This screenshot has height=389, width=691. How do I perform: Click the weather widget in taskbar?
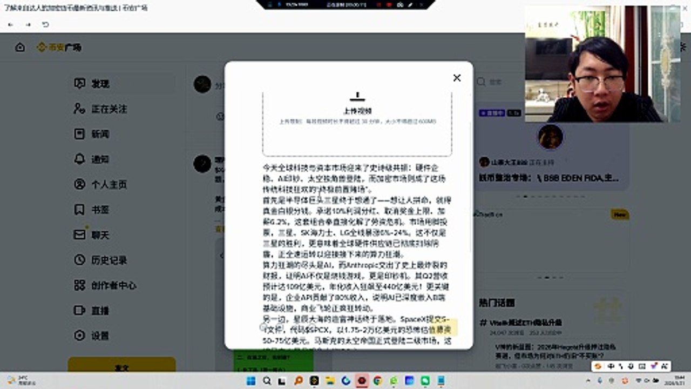[x=22, y=381]
